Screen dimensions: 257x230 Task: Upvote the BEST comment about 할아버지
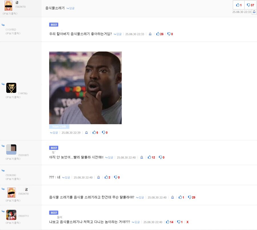pos(160,34)
